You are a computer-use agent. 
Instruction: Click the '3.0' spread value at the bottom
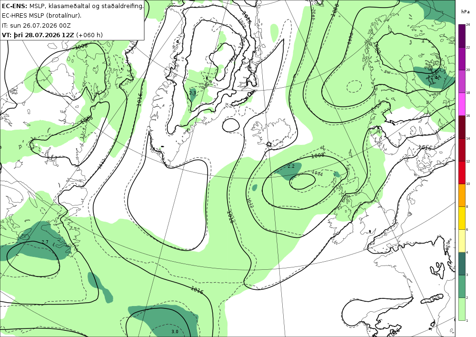(175, 332)
